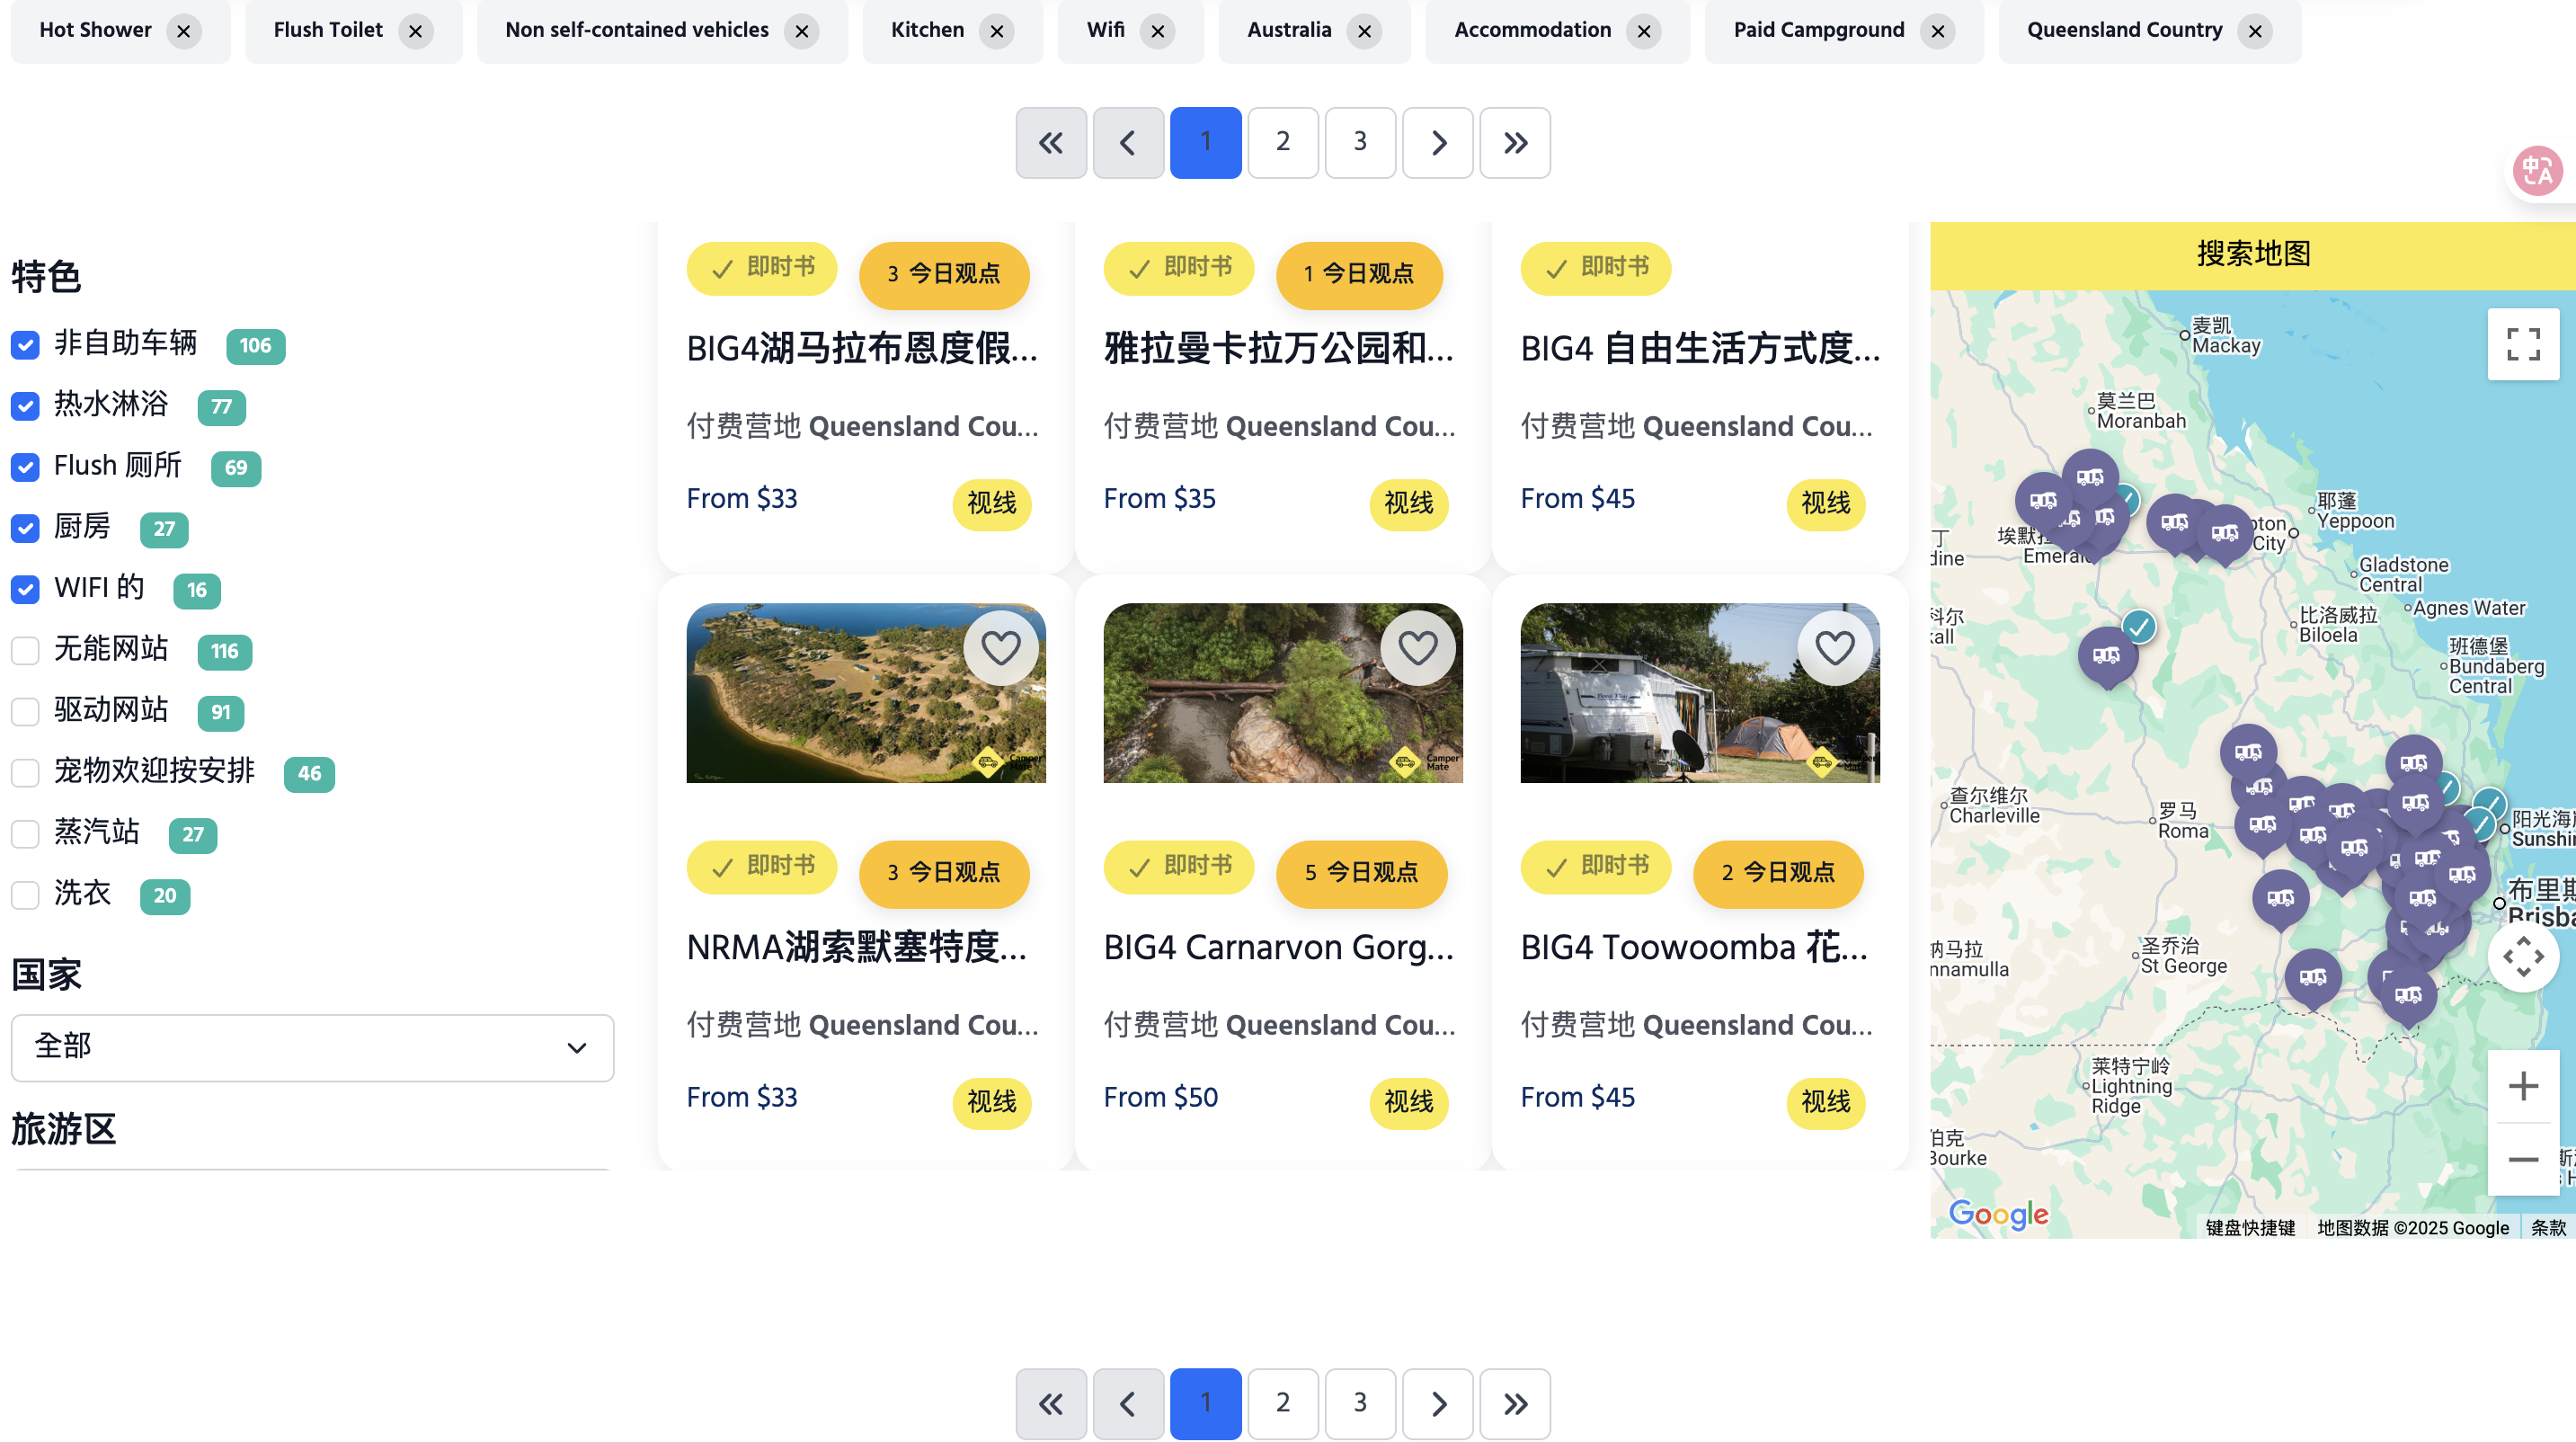Check the 宠物欢迎按安排 checkbox
2576x1442 pixels.
[25, 773]
